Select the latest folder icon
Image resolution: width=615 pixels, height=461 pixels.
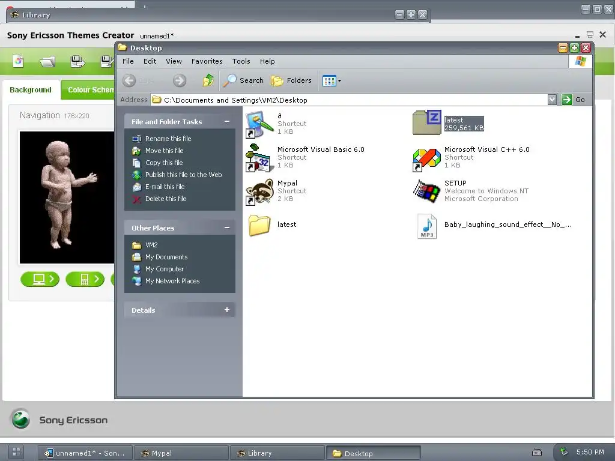tap(259, 225)
